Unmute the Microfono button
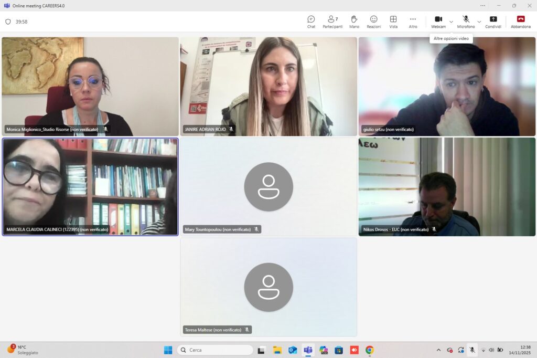 click(466, 22)
